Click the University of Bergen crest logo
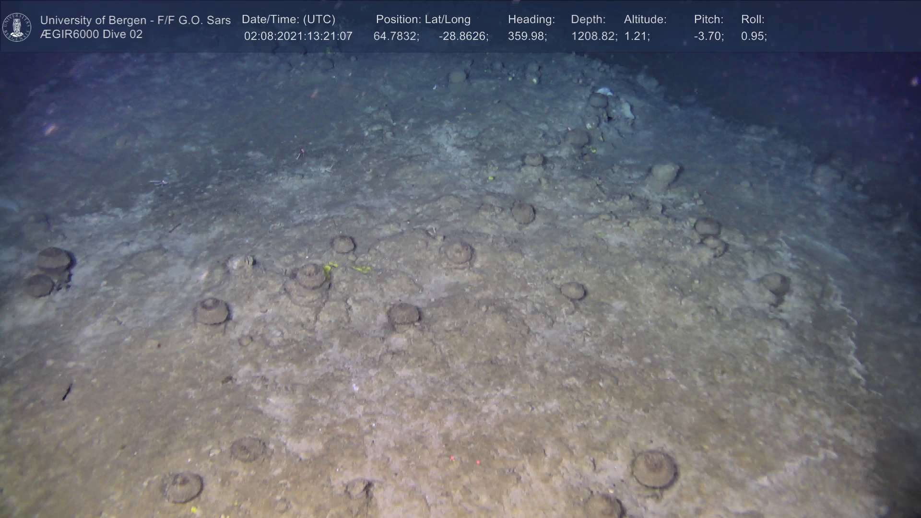Viewport: 921px width, 518px height. 17,27
